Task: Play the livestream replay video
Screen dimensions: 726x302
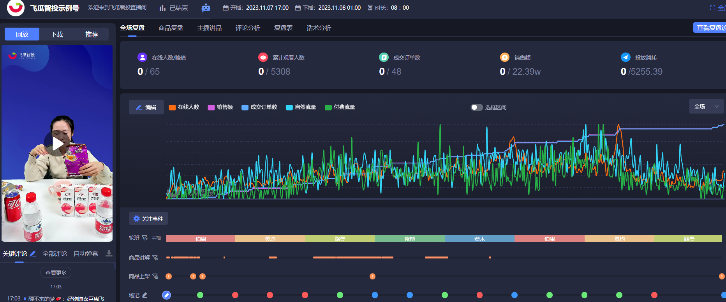Action: click(x=57, y=144)
